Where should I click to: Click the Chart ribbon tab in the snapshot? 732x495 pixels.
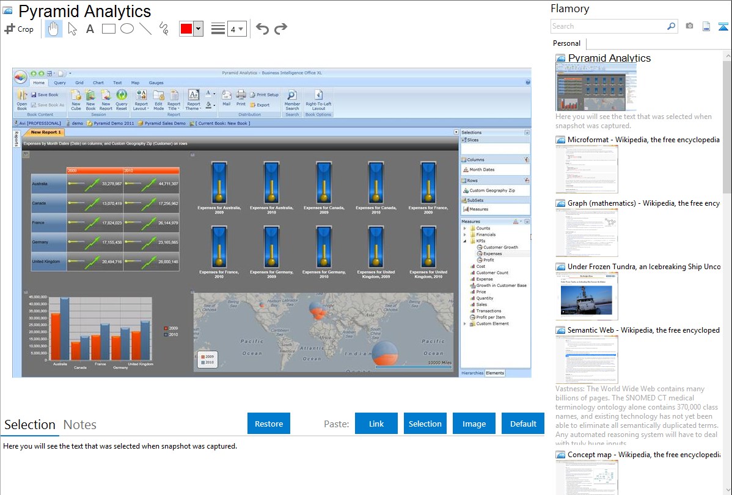click(x=98, y=82)
